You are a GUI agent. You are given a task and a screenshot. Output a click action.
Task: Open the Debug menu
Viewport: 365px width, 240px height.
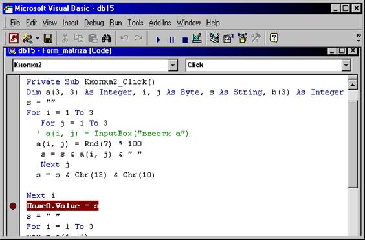coord(94,23)
